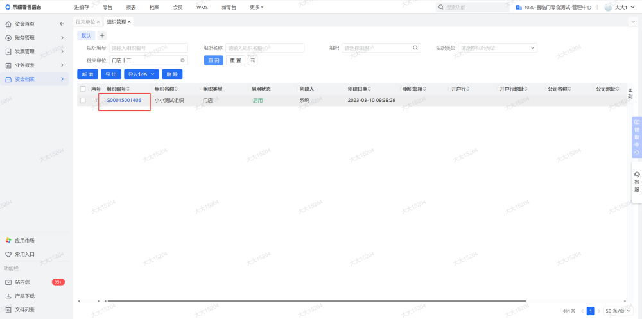The height and width of the screenshot is (319, 642).
Task: Open 导入业务 dropdown button
Action: click(141, 74)
